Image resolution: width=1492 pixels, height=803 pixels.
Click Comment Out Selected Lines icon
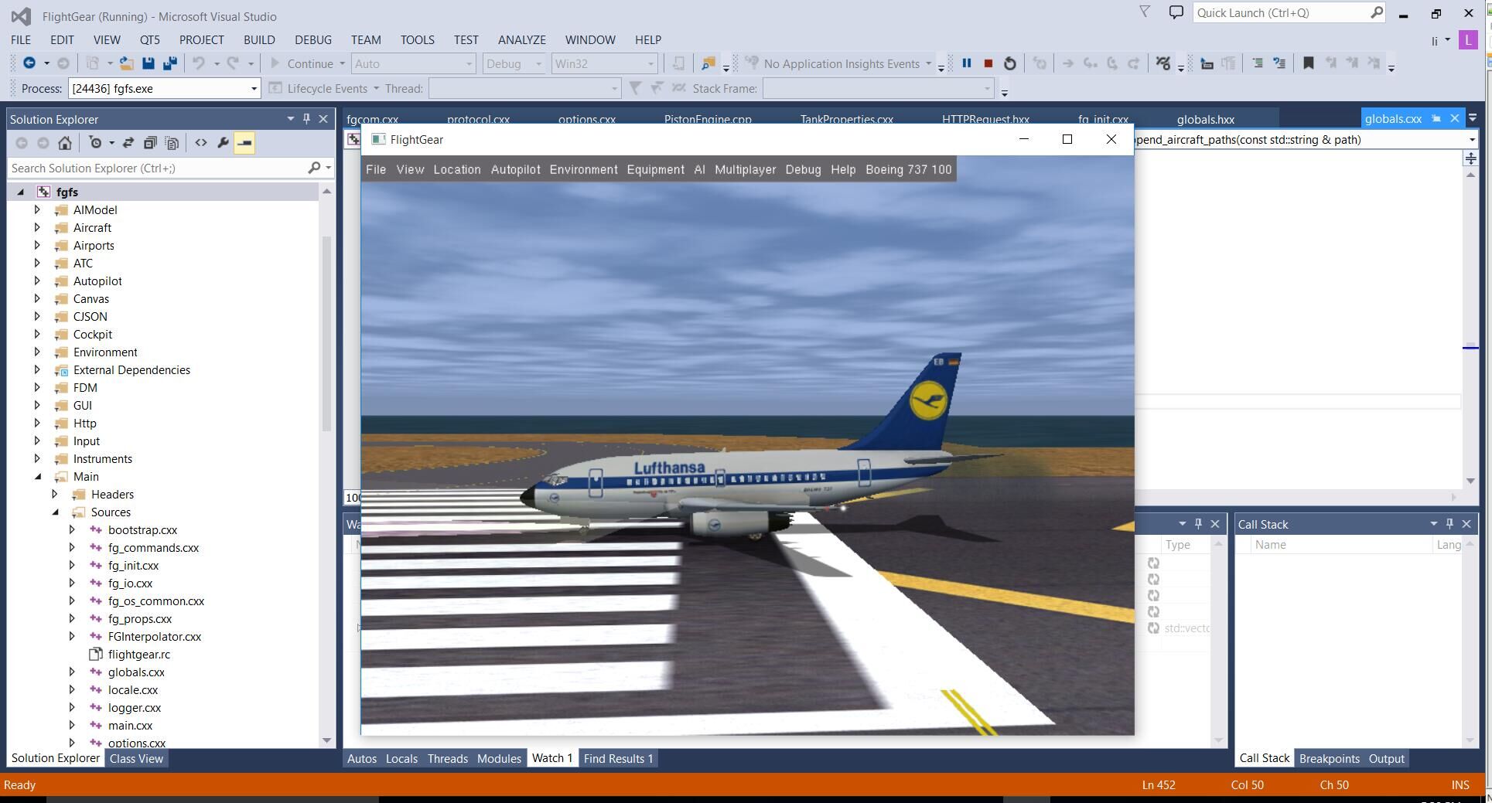click(1258, 63)
